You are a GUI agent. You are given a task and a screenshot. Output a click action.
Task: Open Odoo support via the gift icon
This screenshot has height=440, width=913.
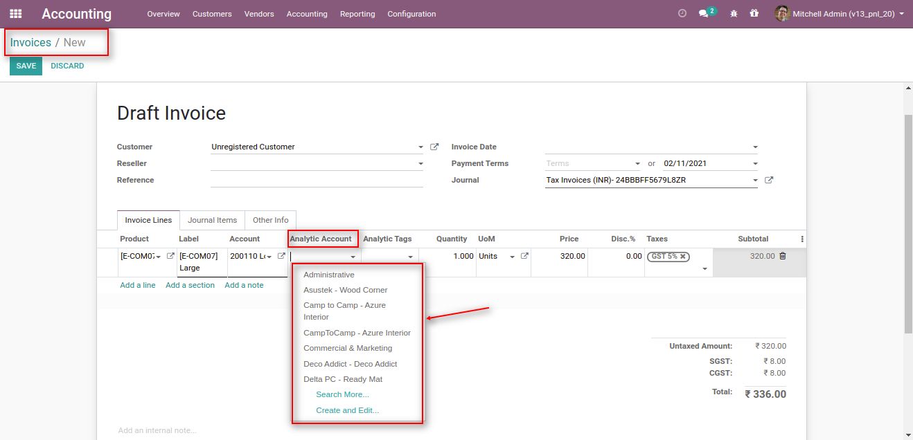click(x=754, y=13)
